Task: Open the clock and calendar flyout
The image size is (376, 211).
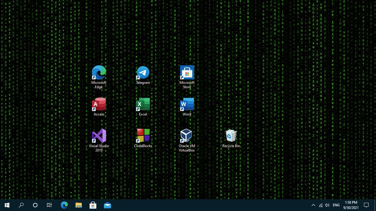Action: pyautogui.click(x=351, y=205)
